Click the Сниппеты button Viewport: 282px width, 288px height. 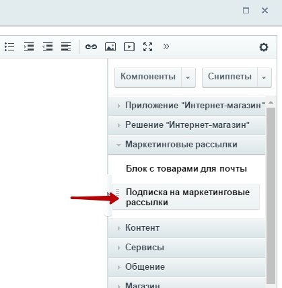[x=230, y=77]
